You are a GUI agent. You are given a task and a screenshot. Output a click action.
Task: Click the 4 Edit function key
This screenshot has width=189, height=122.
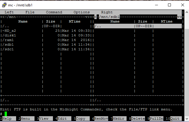click(63, 119)
